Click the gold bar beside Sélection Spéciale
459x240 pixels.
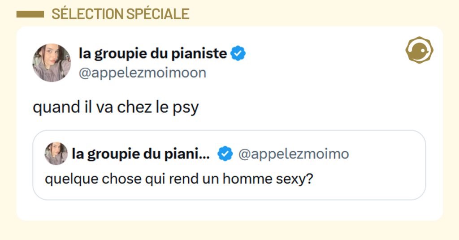[x=30, y=14]
